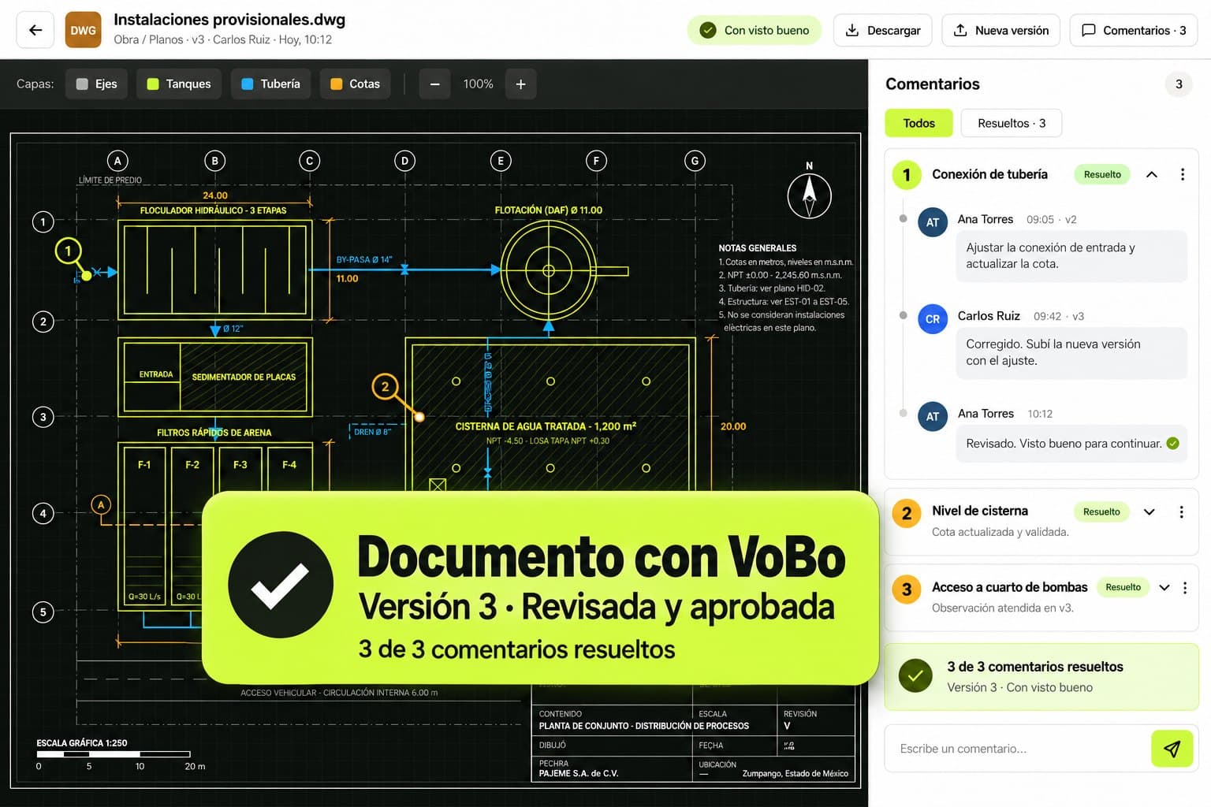Click the Resuelto badge on Conexión de tubería
The height and width of the screenshot is (807, 1211).
click(1102, 174)
